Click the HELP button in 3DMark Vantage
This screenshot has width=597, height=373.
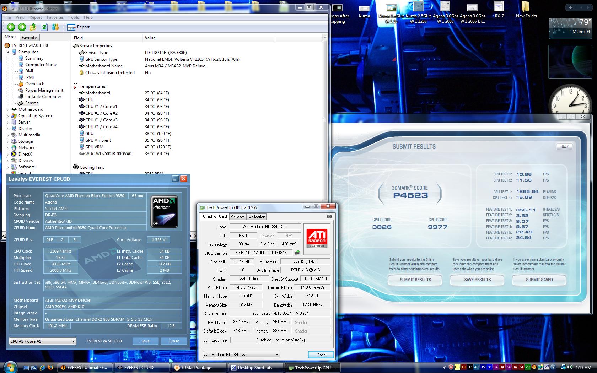click(x=564, y=146)
